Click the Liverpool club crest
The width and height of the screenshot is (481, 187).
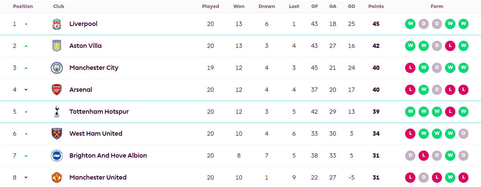(57, 24)
